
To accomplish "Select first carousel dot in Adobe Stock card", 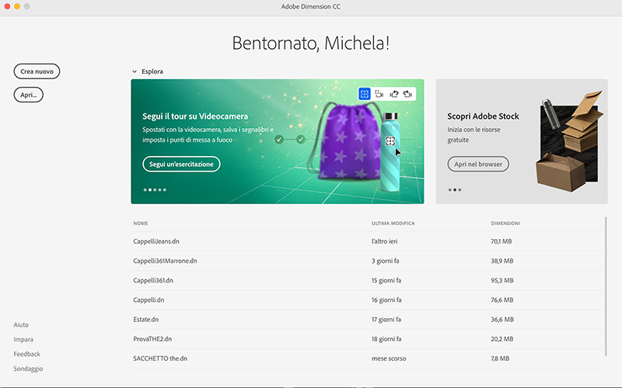I will [450, 189].
